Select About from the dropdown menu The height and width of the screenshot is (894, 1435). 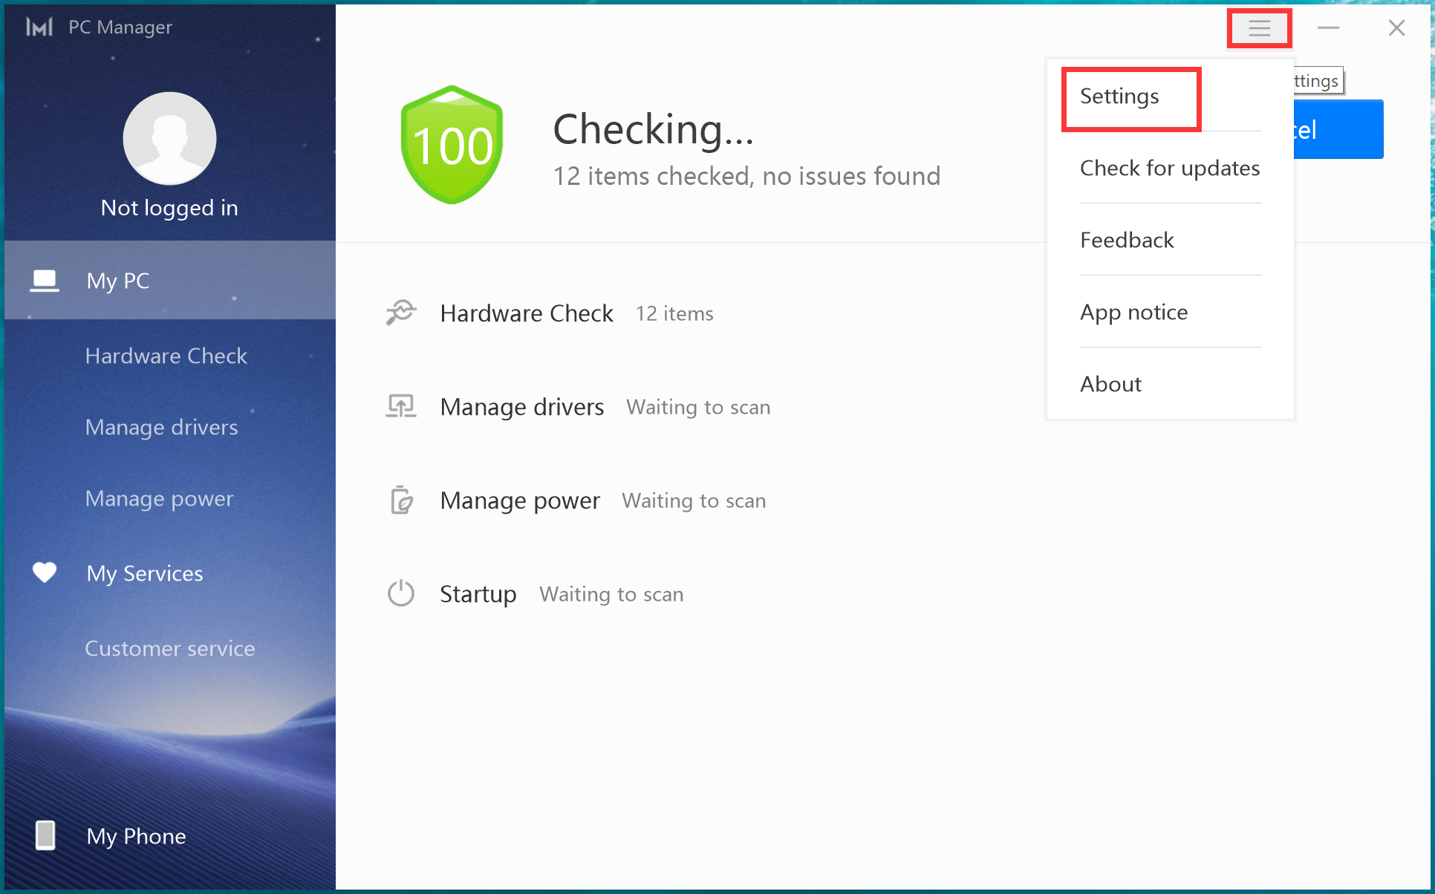click(1110, 383)
